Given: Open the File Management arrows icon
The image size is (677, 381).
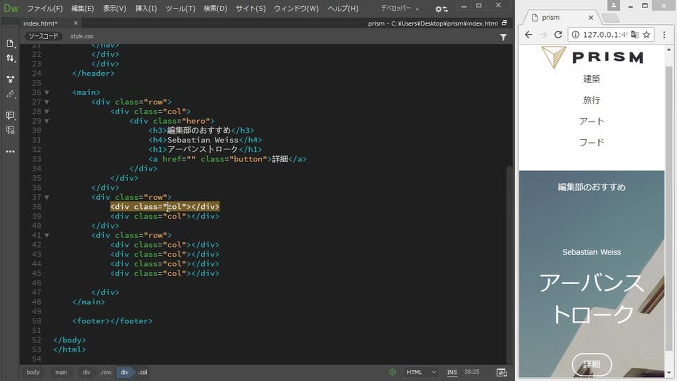Looking at the screenshot, I should tap(10, 58).
